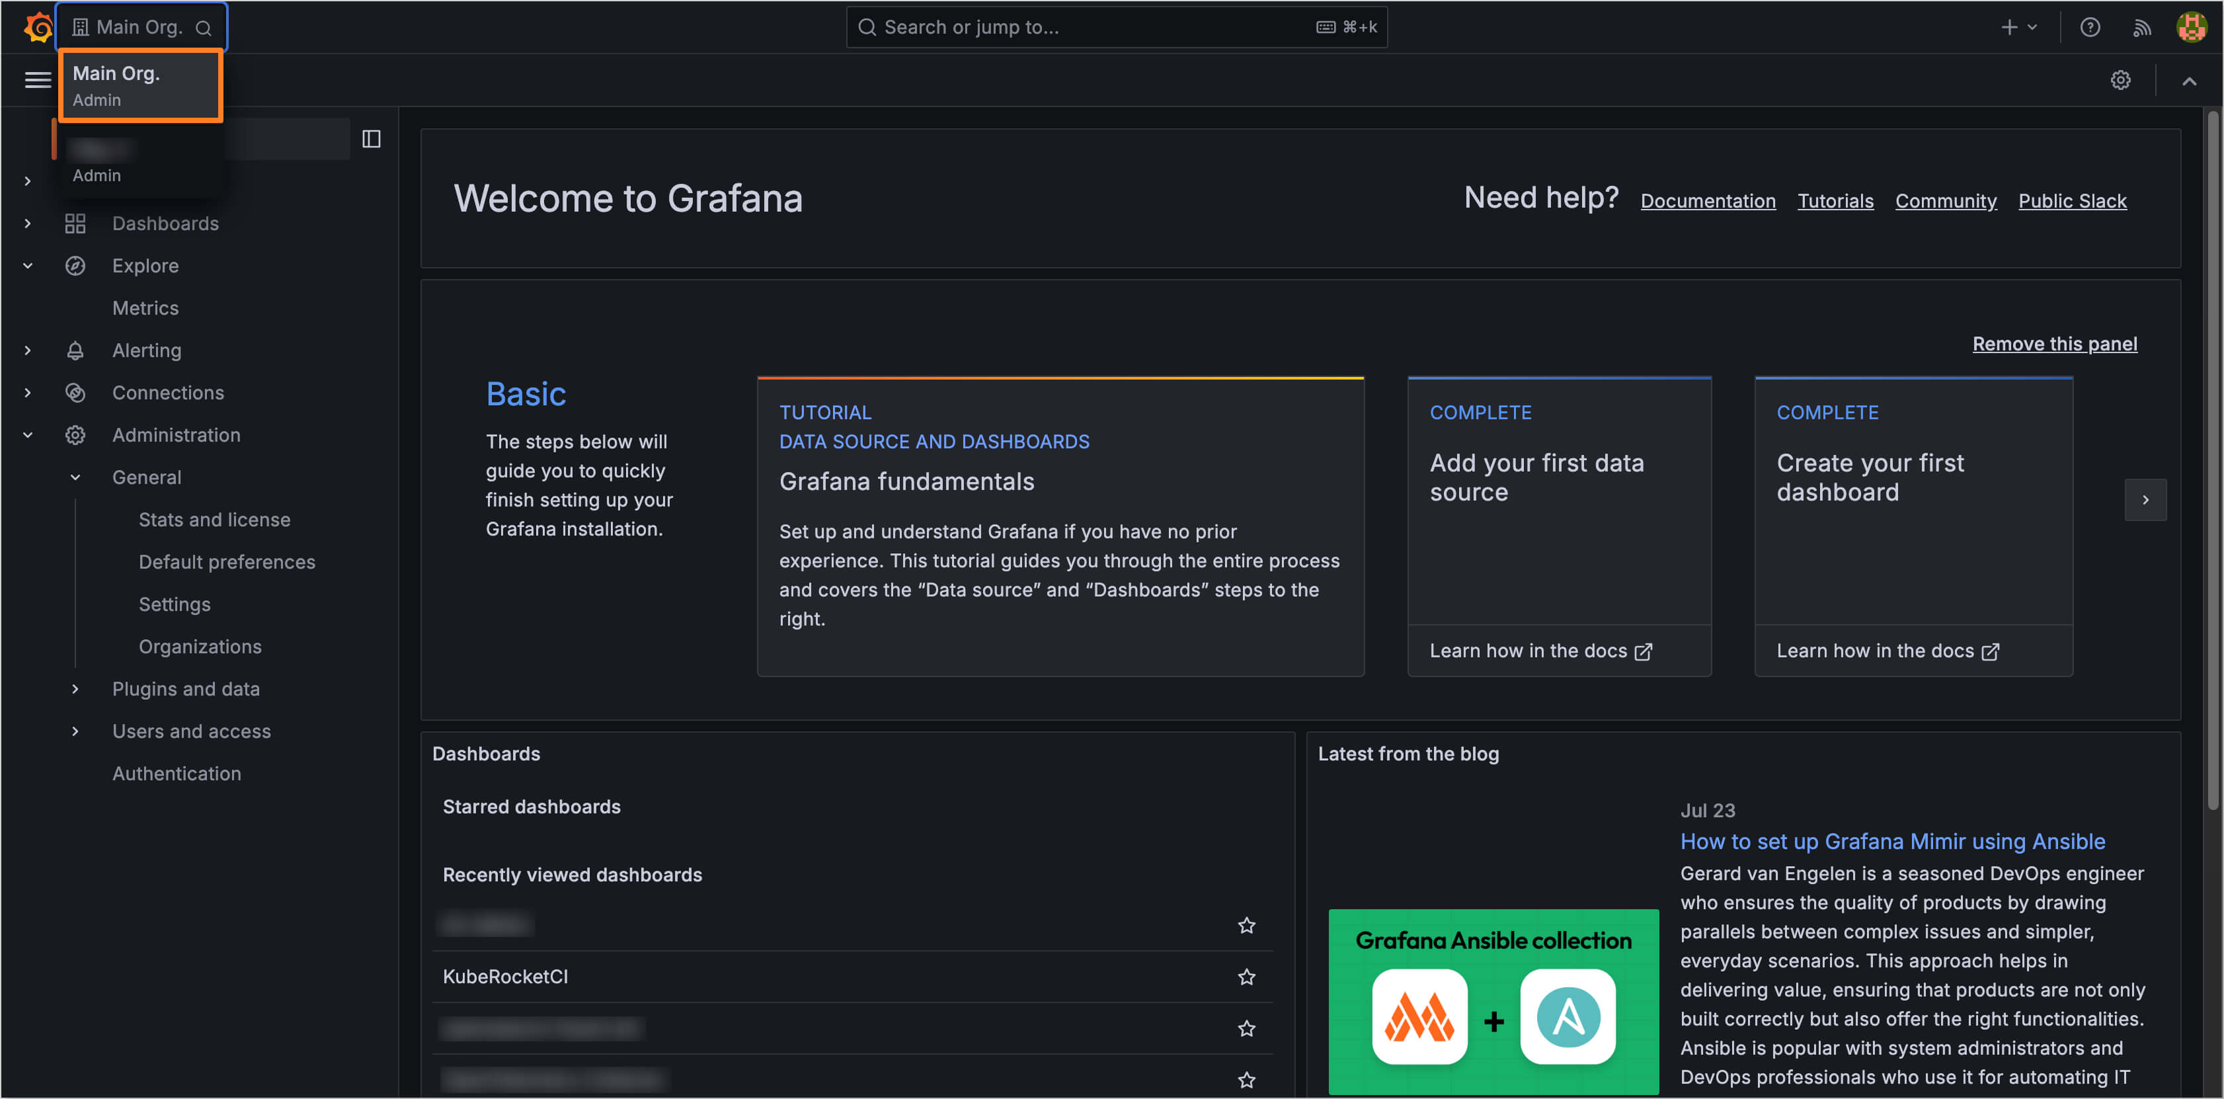Open Alerting via the bell icon
Image resolution: width=2224 pixels, height=1099 pixels.
(x=75, y=350)
